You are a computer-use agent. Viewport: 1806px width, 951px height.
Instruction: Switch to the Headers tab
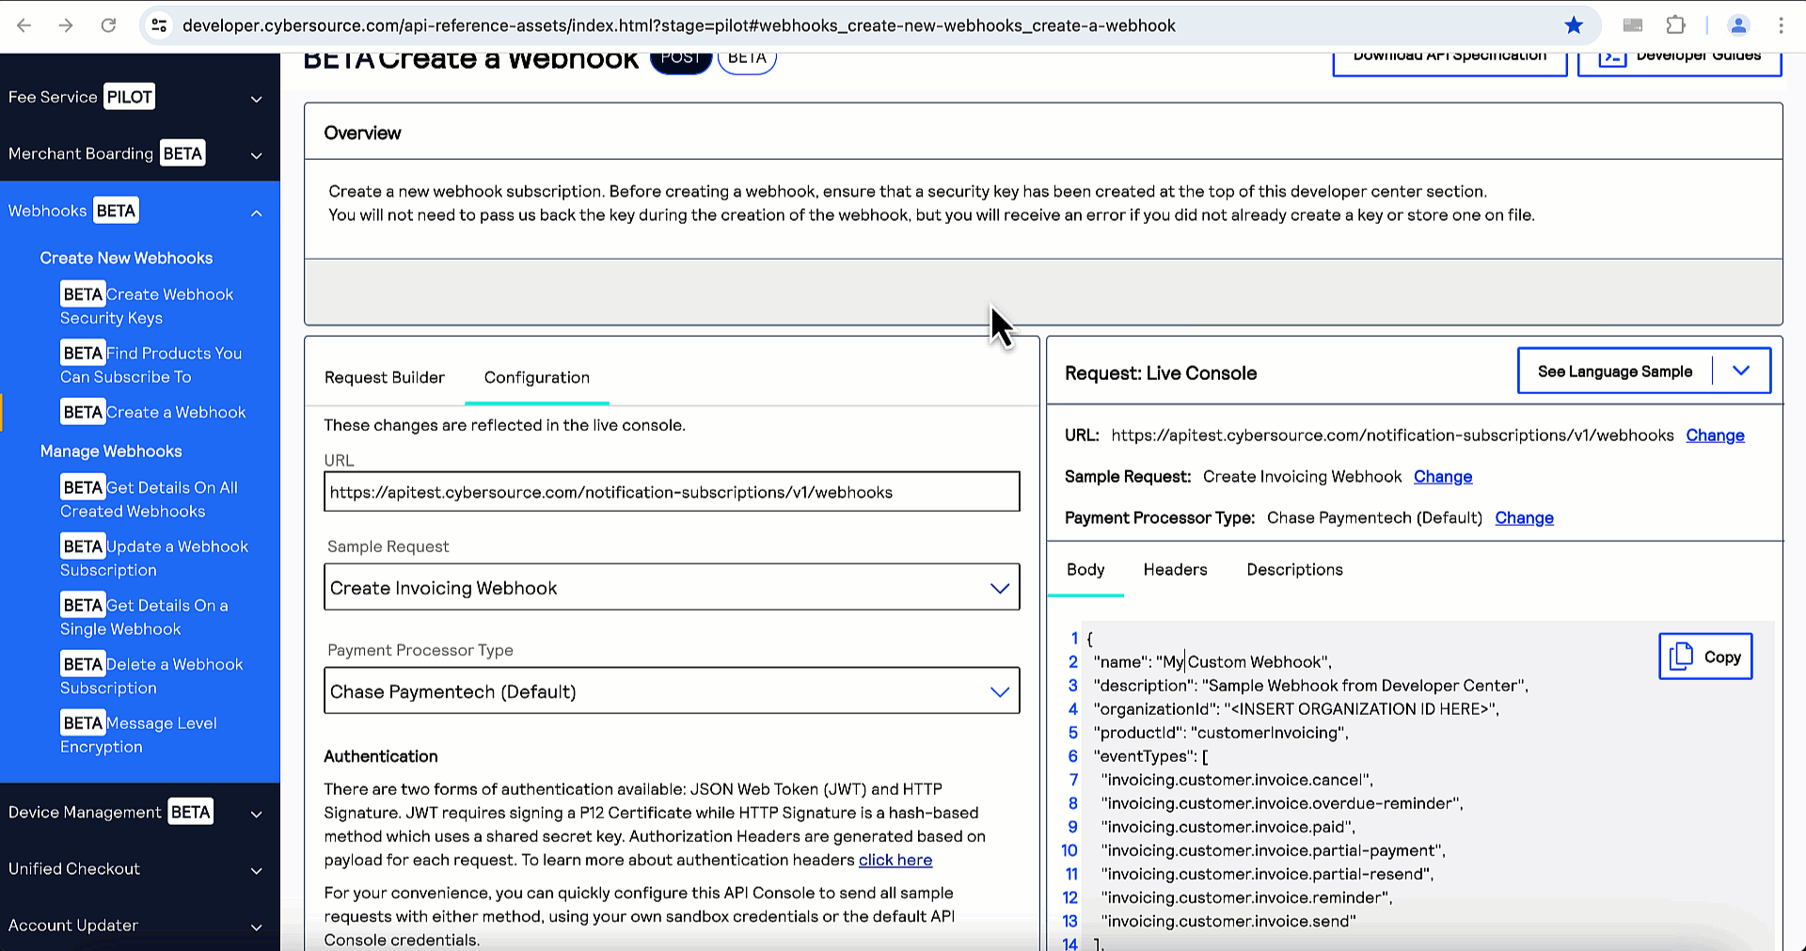[x=1175, y=569]
